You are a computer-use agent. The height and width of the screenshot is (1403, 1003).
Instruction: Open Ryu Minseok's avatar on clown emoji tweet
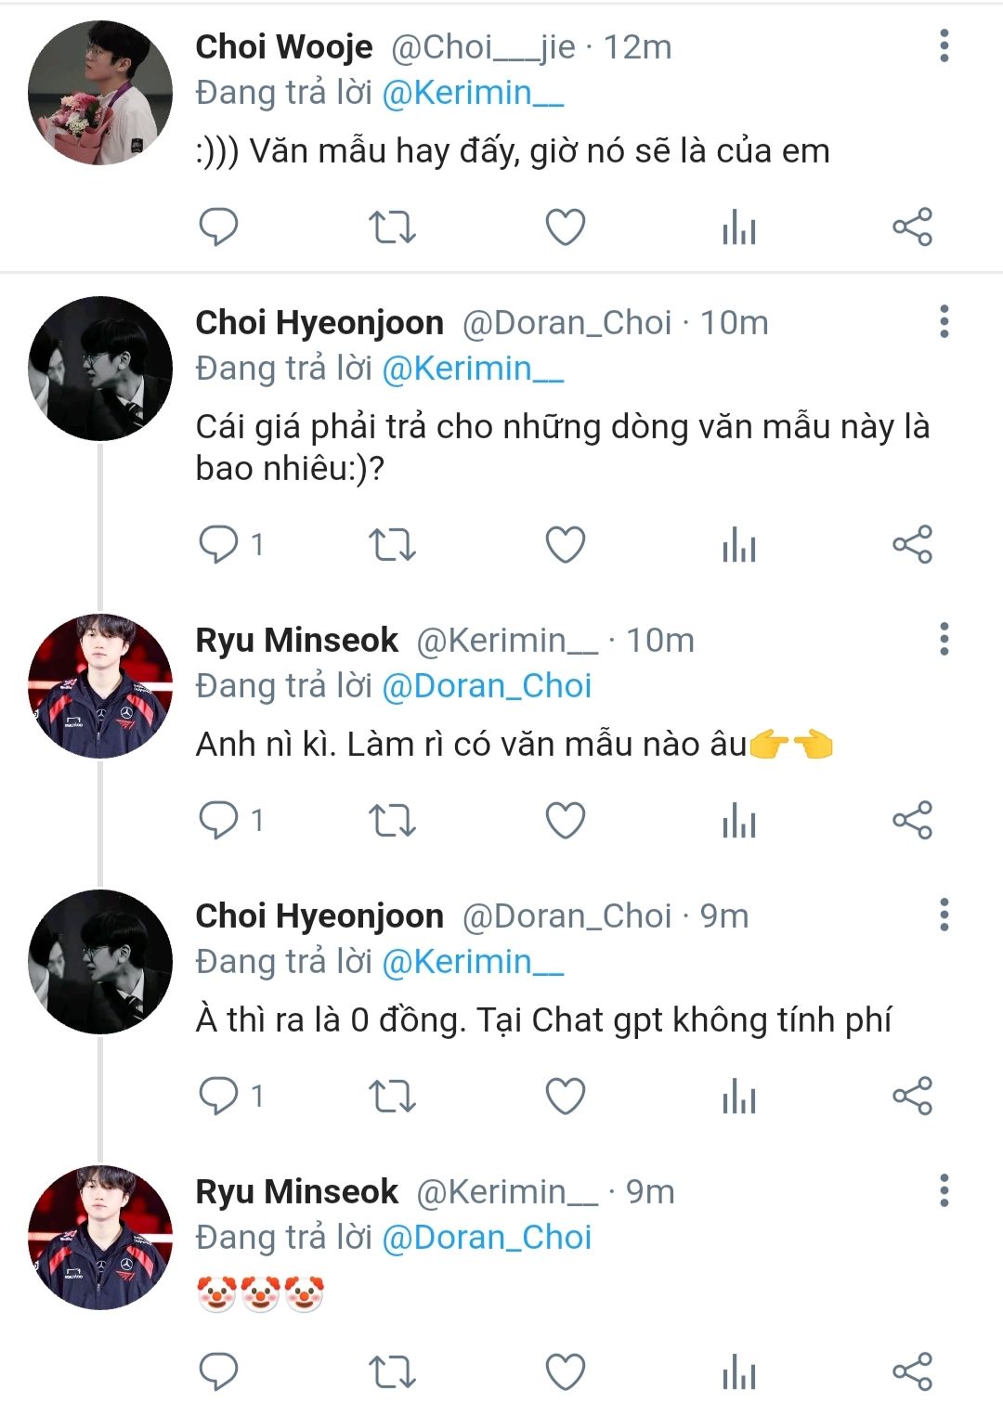point(100,1238)
